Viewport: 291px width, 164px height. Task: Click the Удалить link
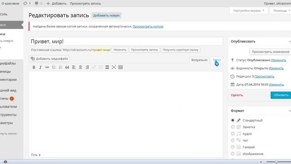[237, 95]
